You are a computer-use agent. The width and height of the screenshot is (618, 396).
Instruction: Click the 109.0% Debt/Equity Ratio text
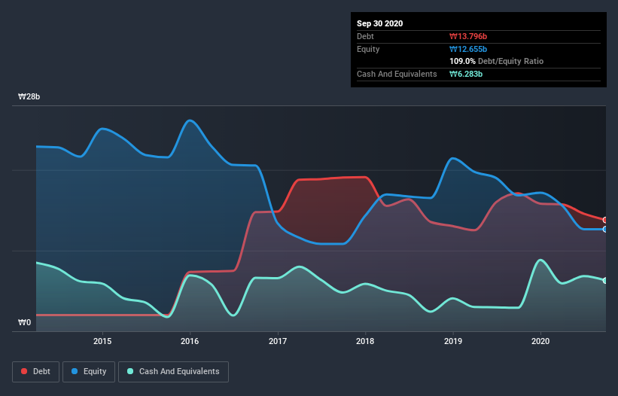(497, 61)
